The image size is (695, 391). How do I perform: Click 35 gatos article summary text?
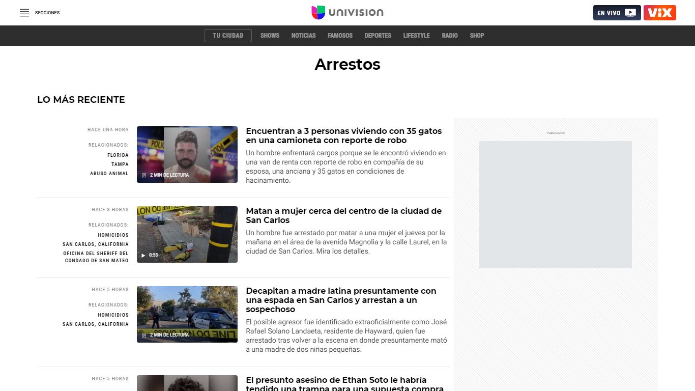coord(346,166)
